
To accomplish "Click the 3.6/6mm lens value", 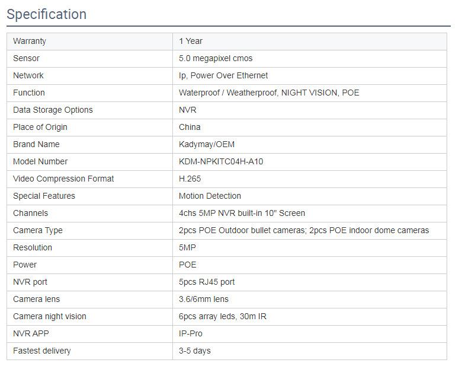I will (x=203, y=300).
